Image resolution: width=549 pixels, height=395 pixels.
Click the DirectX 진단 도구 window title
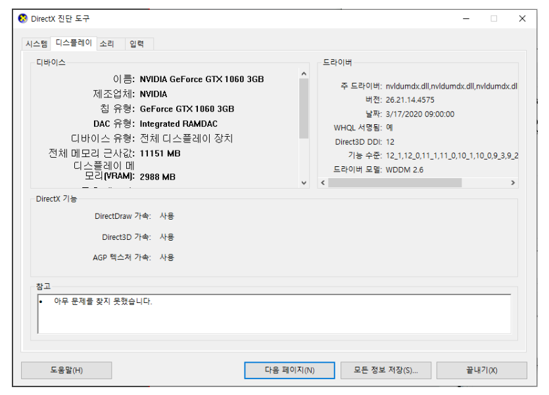60,18
